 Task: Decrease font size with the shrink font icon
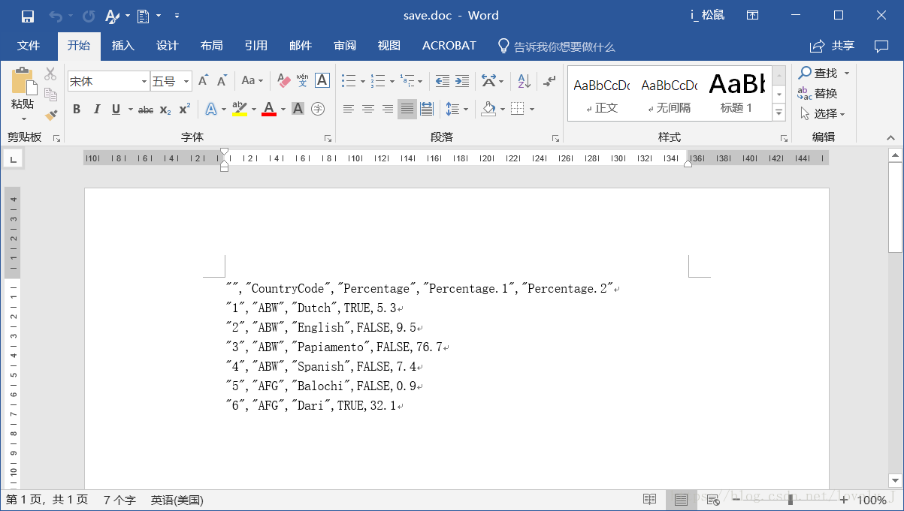[x=222, y=81]
